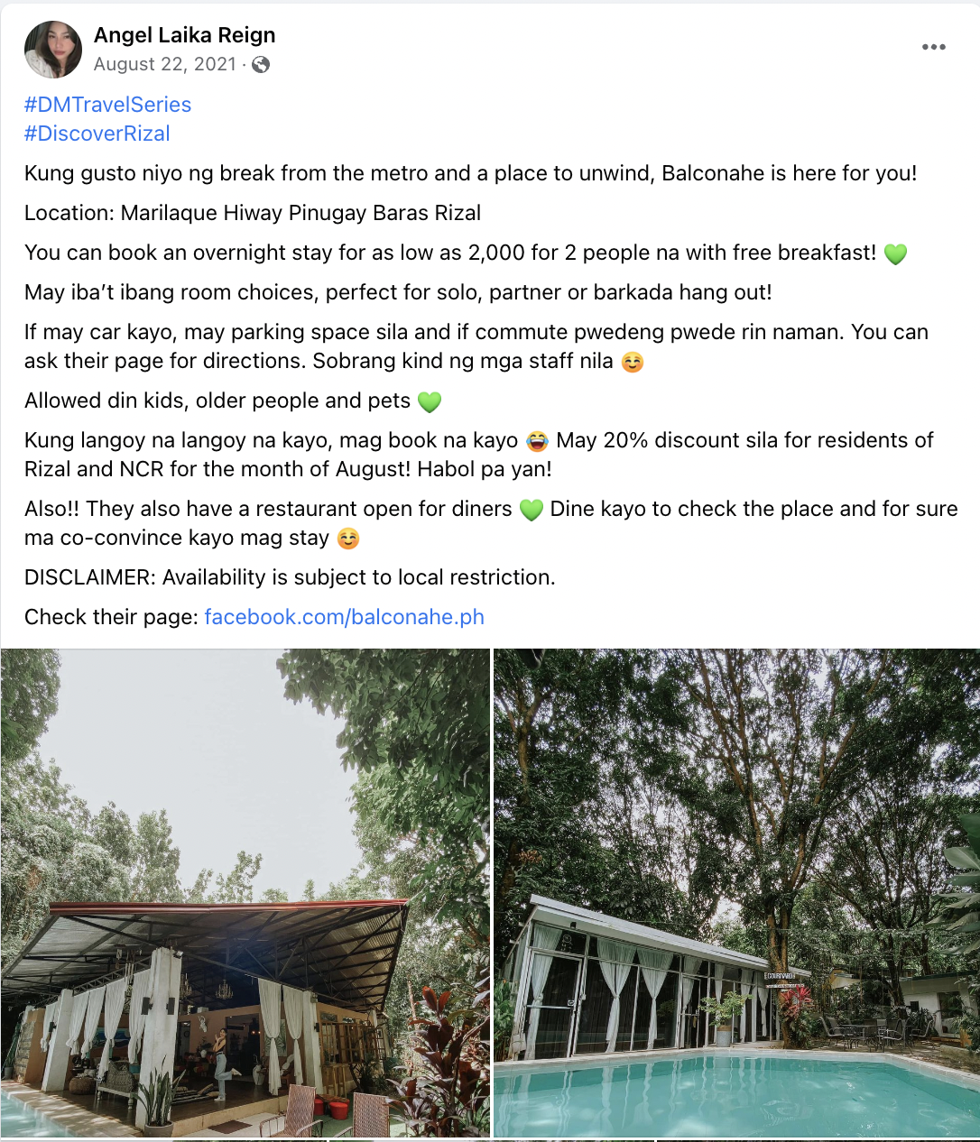View the right photo with the swimming pool
980x1142 pixels.
pyautogui.click(x=735, y=892)
